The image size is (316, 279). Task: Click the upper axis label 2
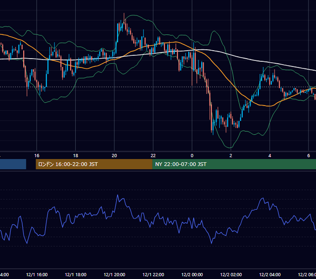[x=231, y=156]
